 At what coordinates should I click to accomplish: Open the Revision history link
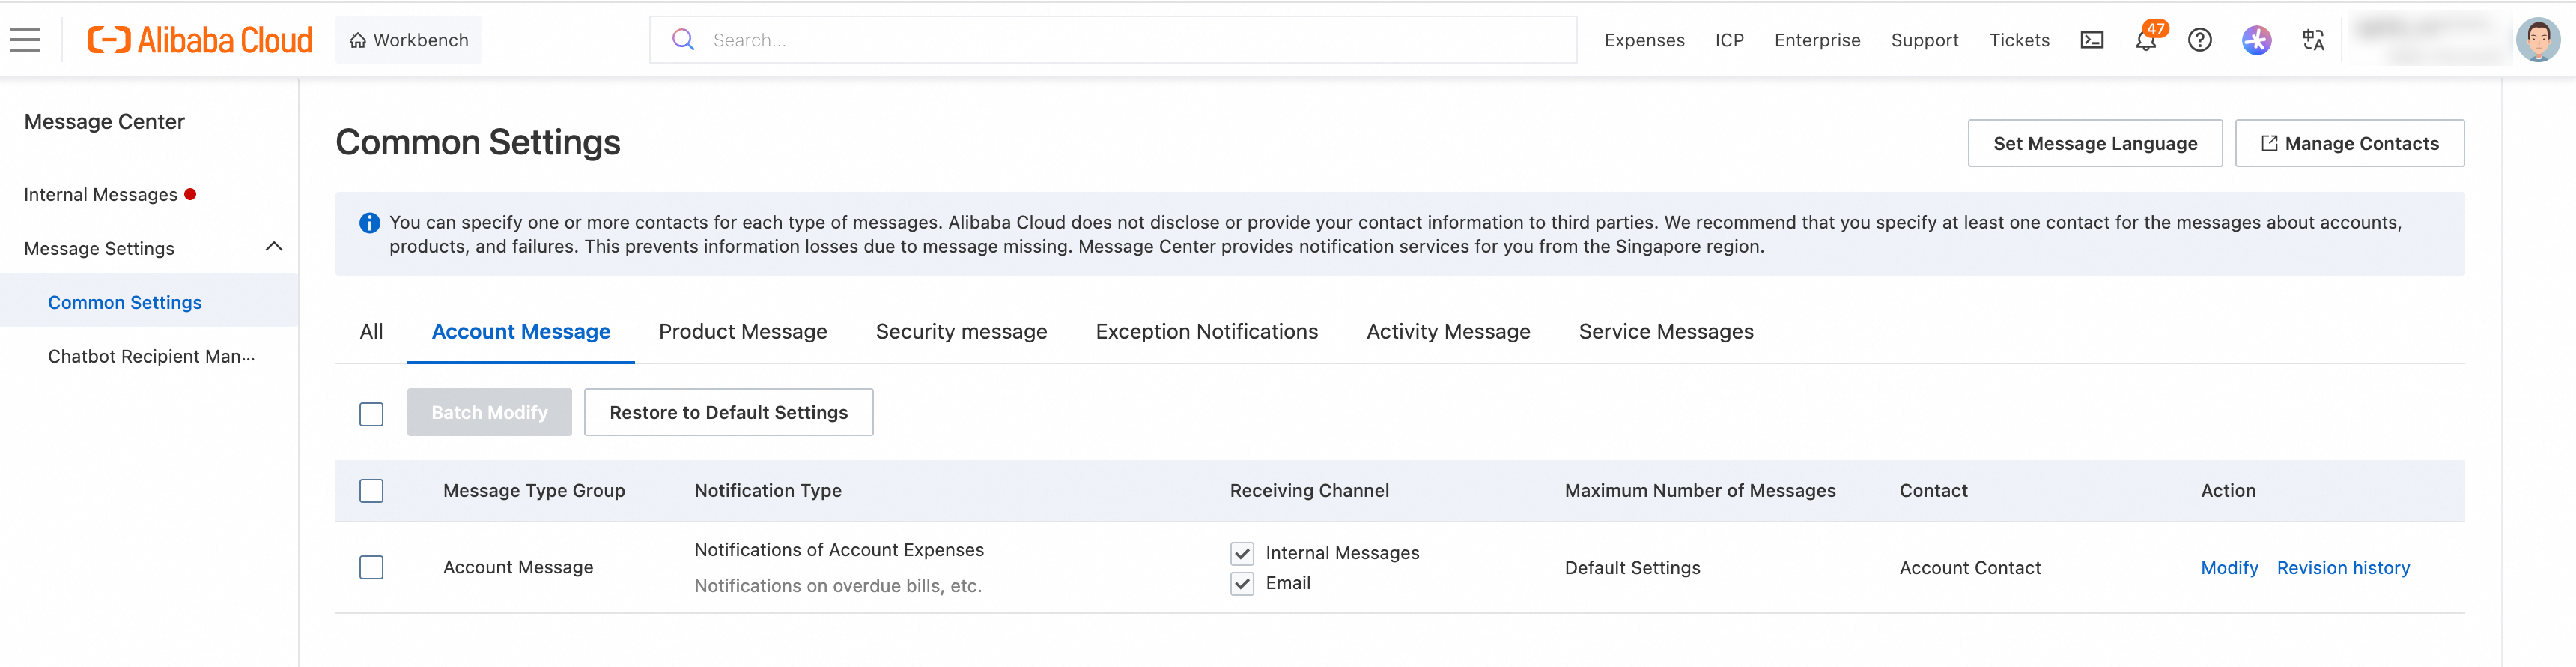(2342, 568)
